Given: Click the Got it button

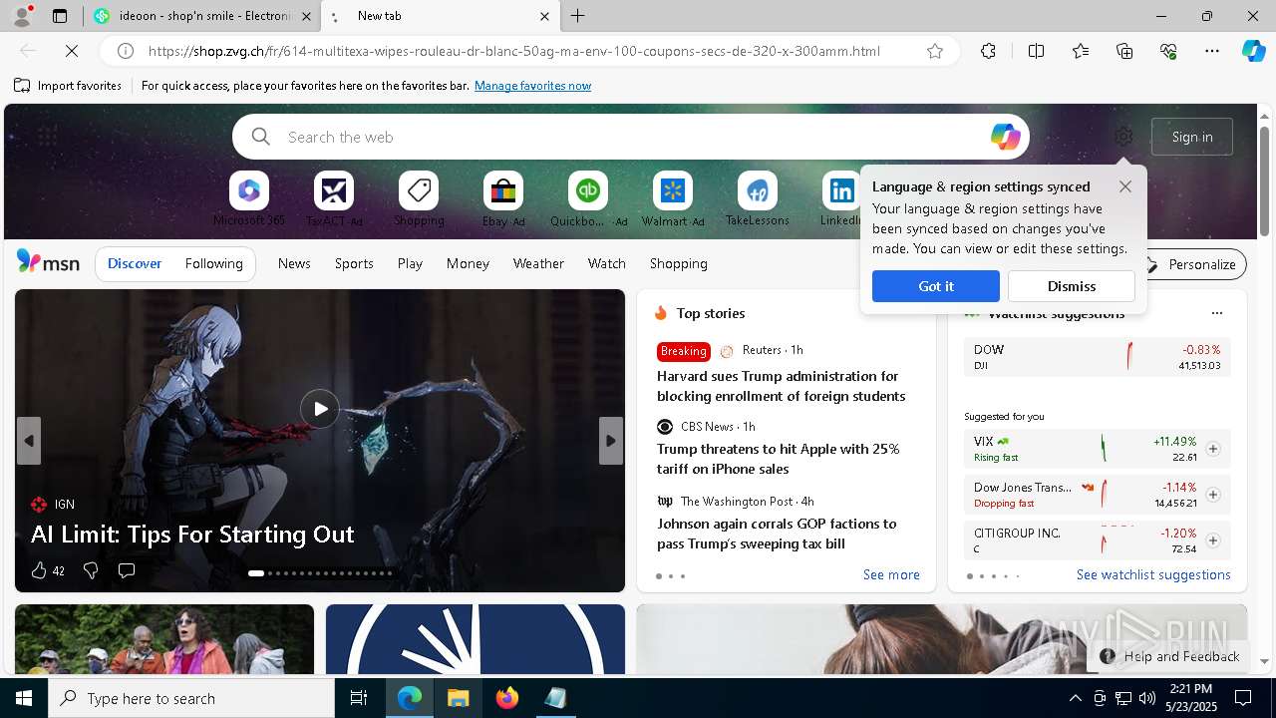Looking at the screenshot, I should 936,286.
